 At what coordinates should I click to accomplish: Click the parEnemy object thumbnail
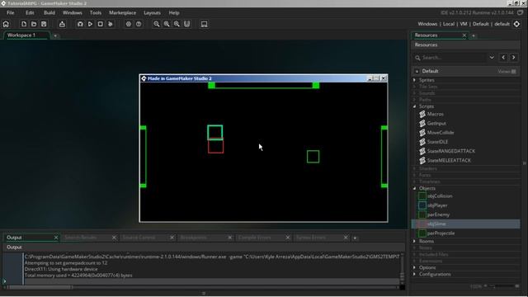point(422,214)
